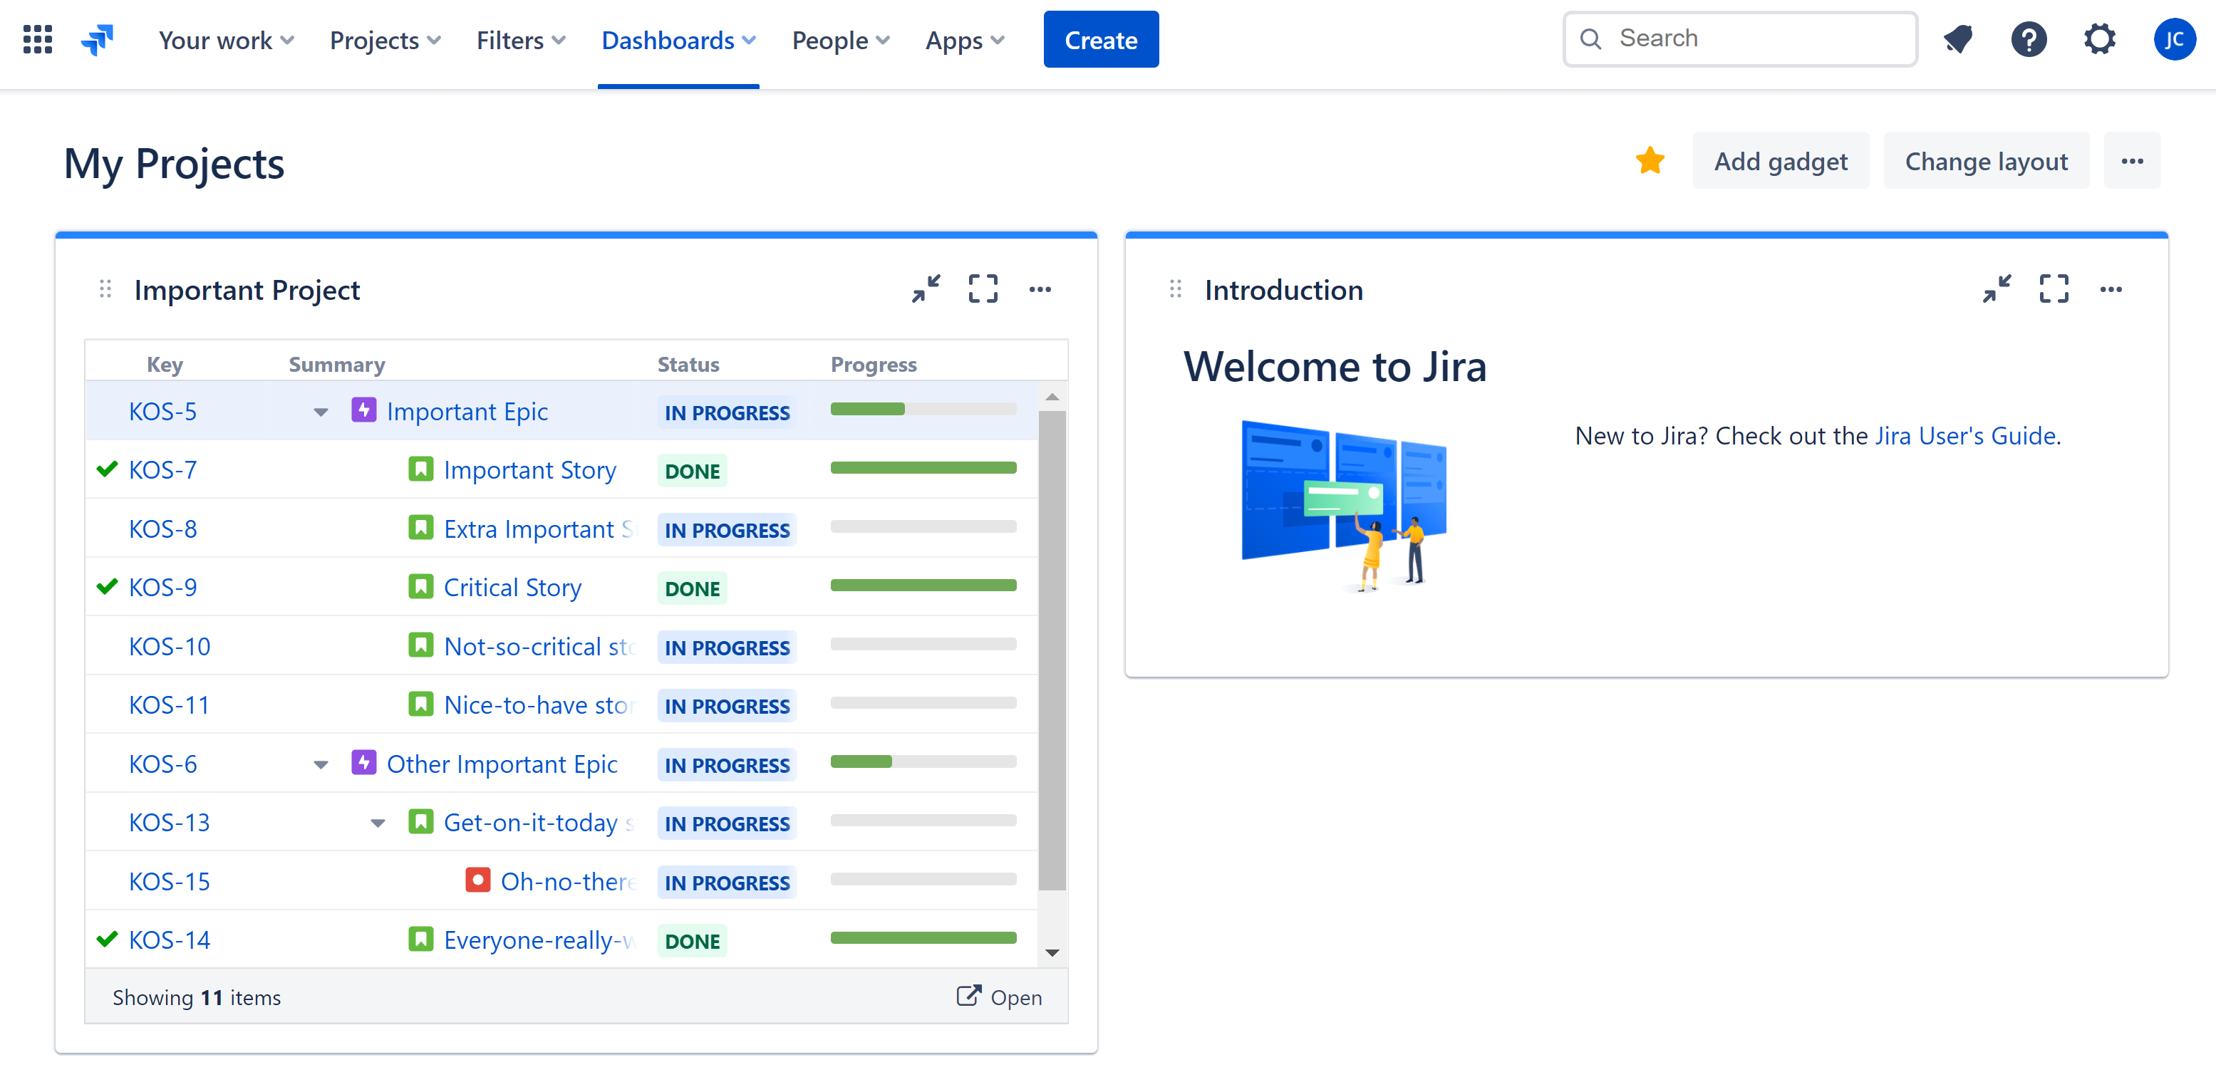Click the Jira logo
Screen dimensions: 2216x1082
pos(97,38)
